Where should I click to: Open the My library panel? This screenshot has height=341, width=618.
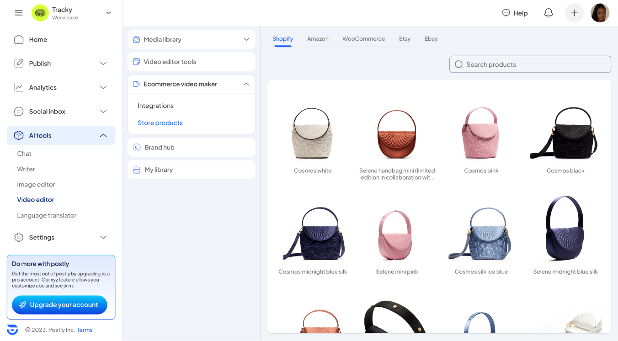pyautogui.click(x=191, y=170)
